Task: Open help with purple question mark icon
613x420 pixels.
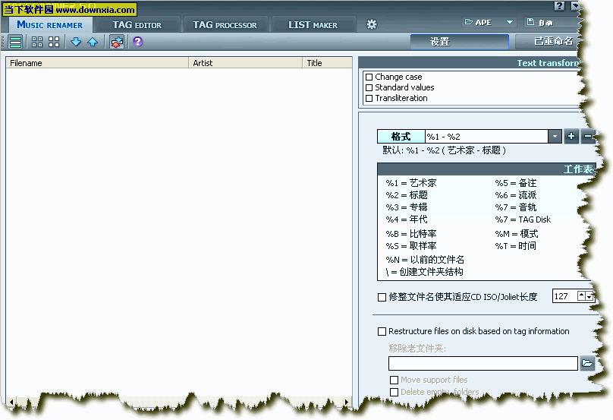Action: tap(137, 42)
